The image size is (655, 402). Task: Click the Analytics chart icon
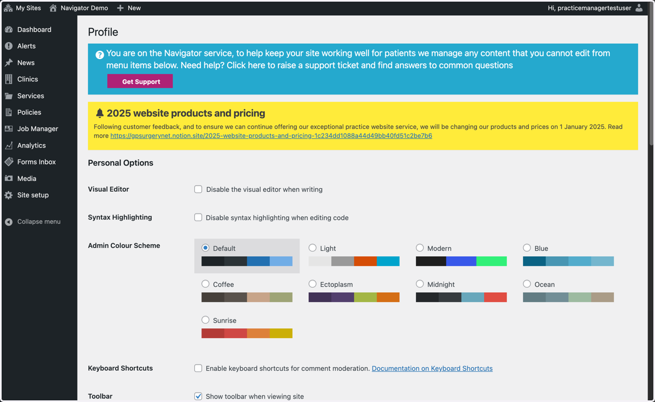pos(9,145)
